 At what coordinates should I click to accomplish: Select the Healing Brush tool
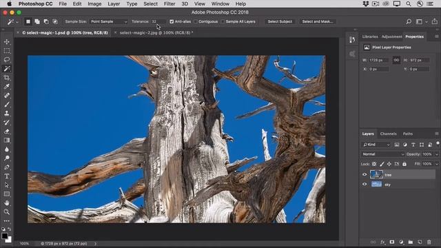click(x=7, y=95)
